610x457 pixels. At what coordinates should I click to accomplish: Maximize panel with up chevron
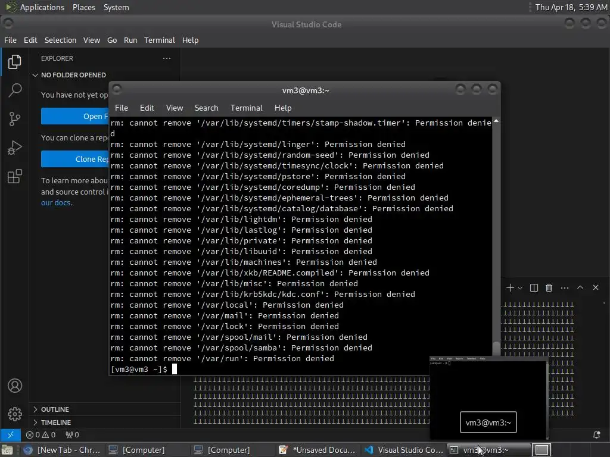(x=580, y=287)
